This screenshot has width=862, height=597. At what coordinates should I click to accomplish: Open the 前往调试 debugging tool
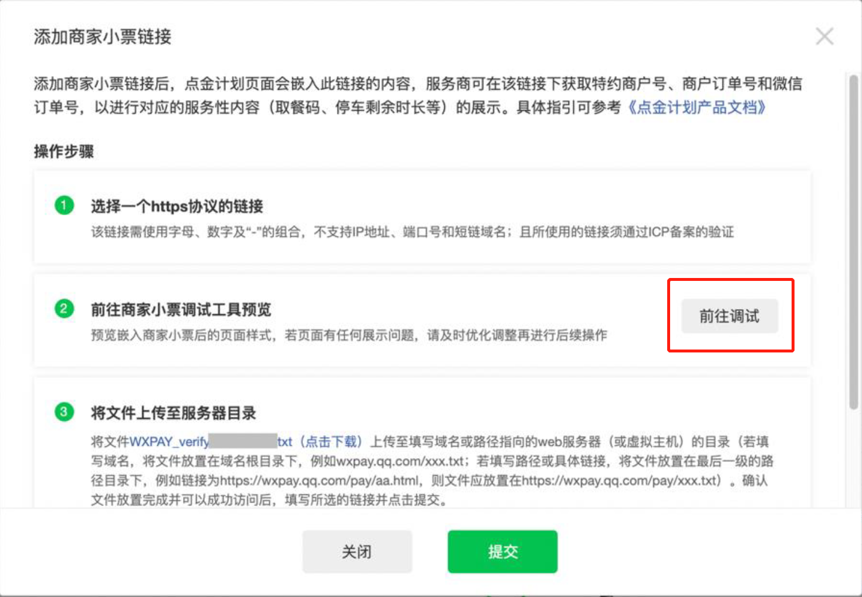[x=729, y=316]
